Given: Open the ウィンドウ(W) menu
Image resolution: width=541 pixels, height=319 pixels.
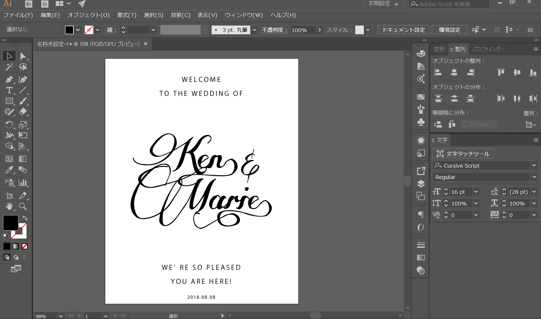Looking at the screenshot, I should (244, 15).
